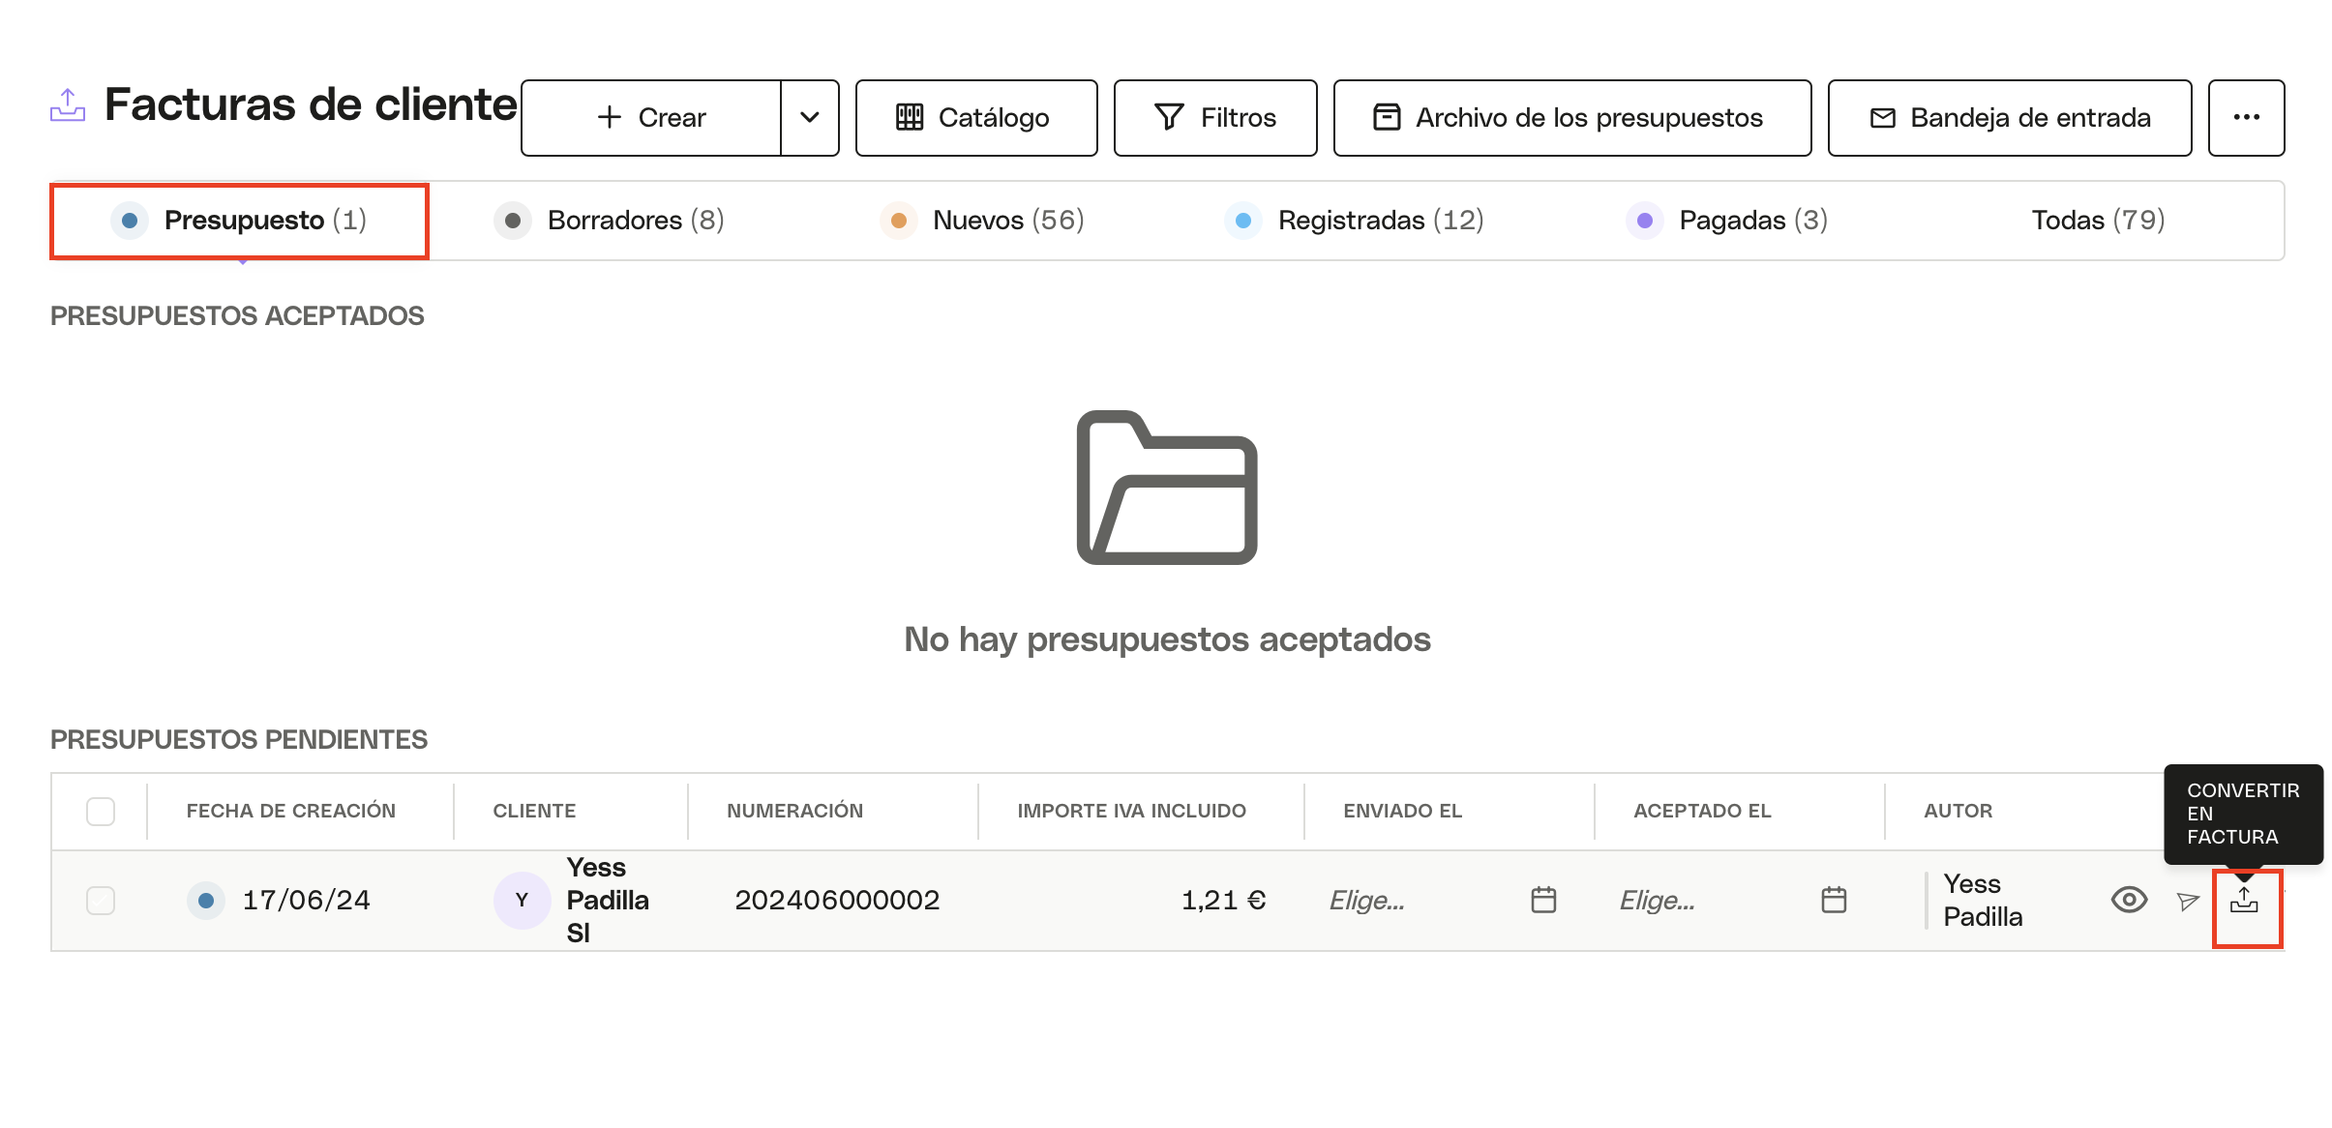The image size is (2332, 1128).
Task: Click the author name Yess Padilla
Action: click(x=1983, y=901)
